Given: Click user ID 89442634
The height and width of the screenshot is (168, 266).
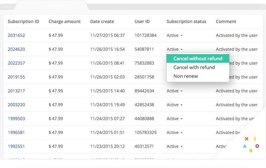Looking at the screenshot, I should (x=144, y=91).
